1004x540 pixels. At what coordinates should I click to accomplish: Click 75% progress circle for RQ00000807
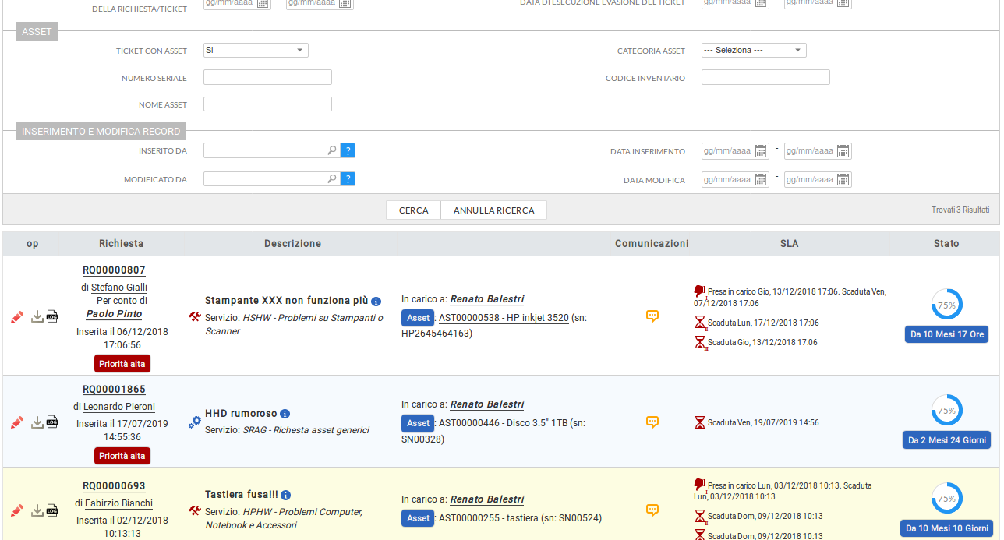click(946, 305)
